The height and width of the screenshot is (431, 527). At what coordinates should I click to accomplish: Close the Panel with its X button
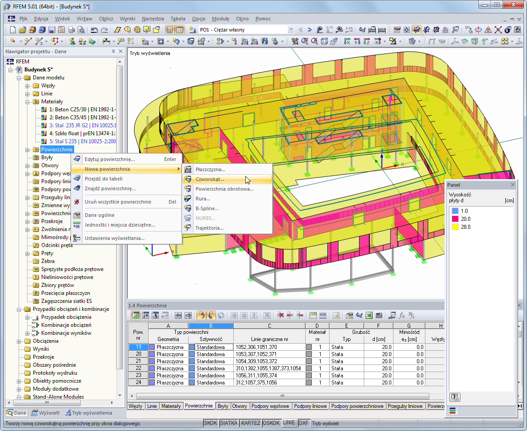point(512,185)
